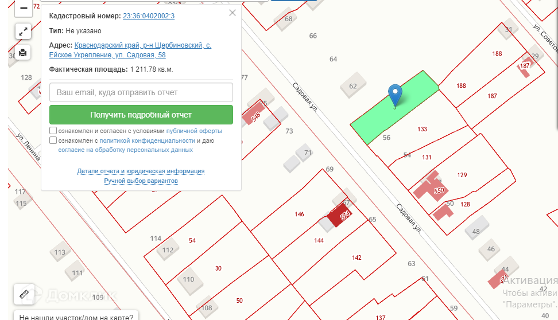This screenshot has width=558, height=320.
Task: Toggle fullscreen map view
Action: pos(23,32)
